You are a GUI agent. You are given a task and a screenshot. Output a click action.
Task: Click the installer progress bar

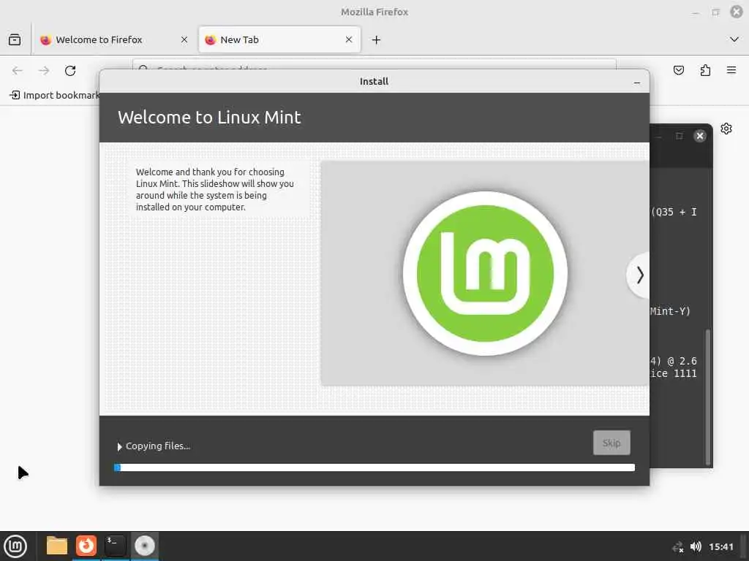point(374,467)
